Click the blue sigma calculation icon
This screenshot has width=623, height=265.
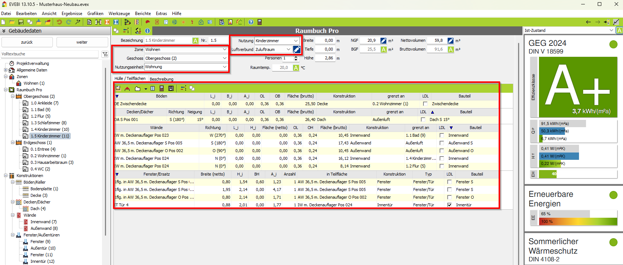116,22
